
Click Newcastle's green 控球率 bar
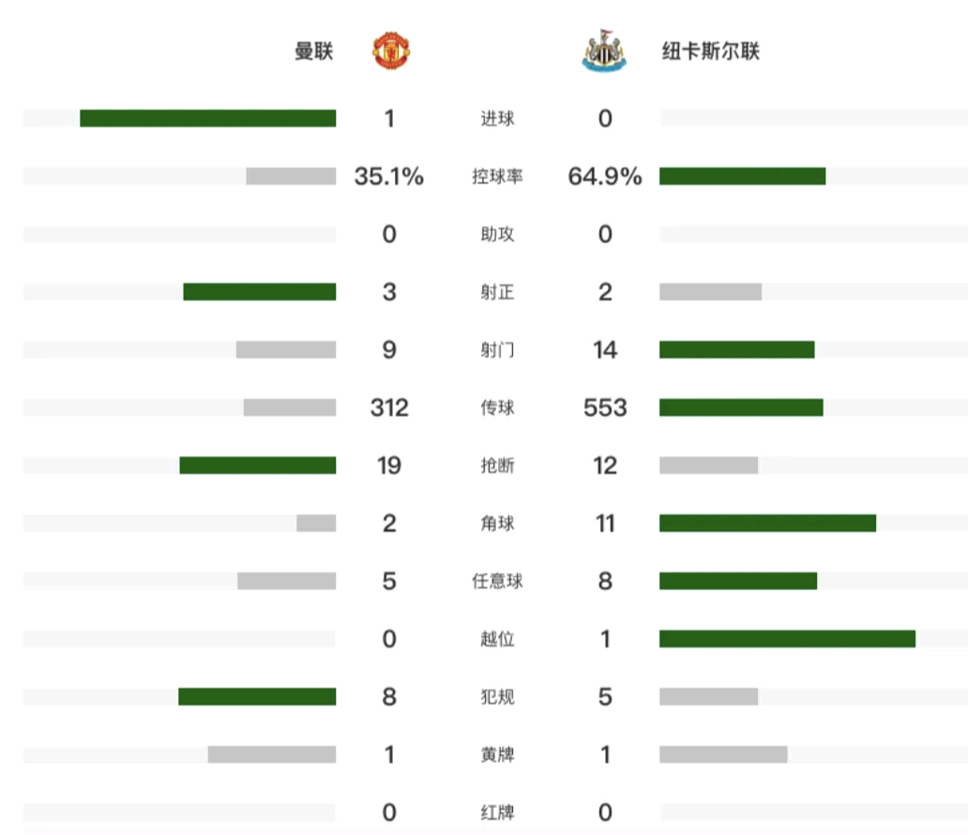(742, 176)
